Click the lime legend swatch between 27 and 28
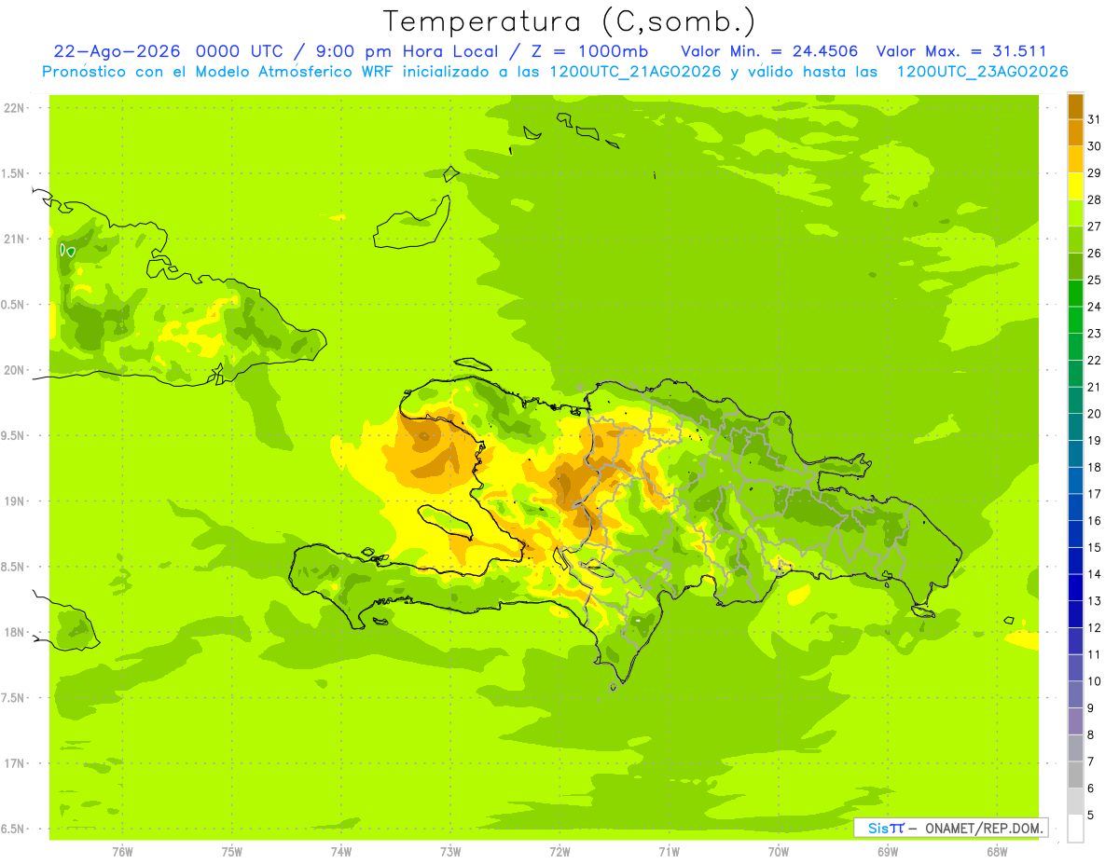 pyautogui.click(x=1075, y=213)
